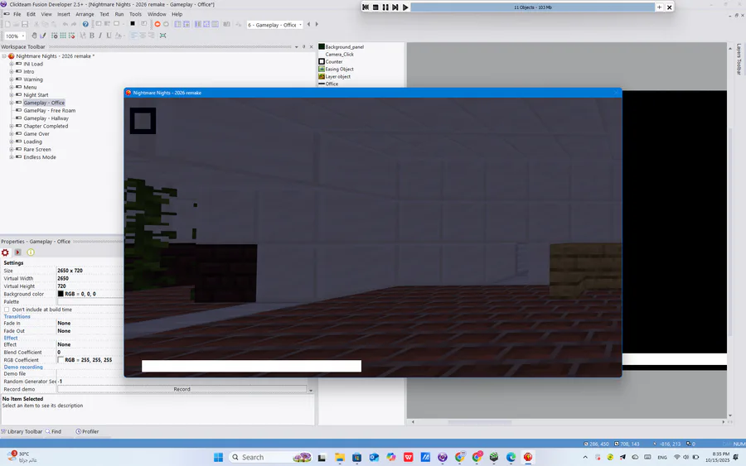Expand the Menu frame node

pos(12,87)
